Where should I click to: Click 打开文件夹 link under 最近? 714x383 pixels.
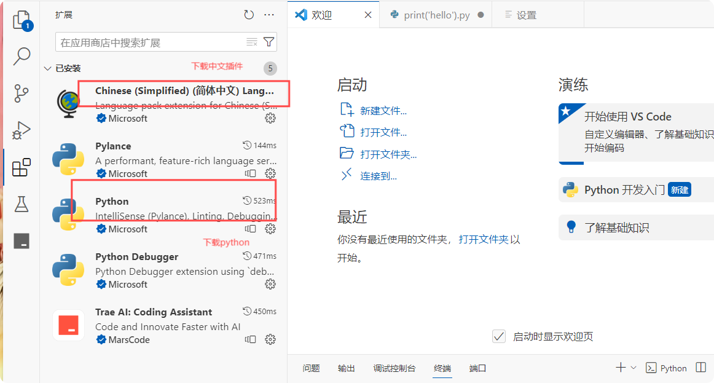click(x=484, y=239)
